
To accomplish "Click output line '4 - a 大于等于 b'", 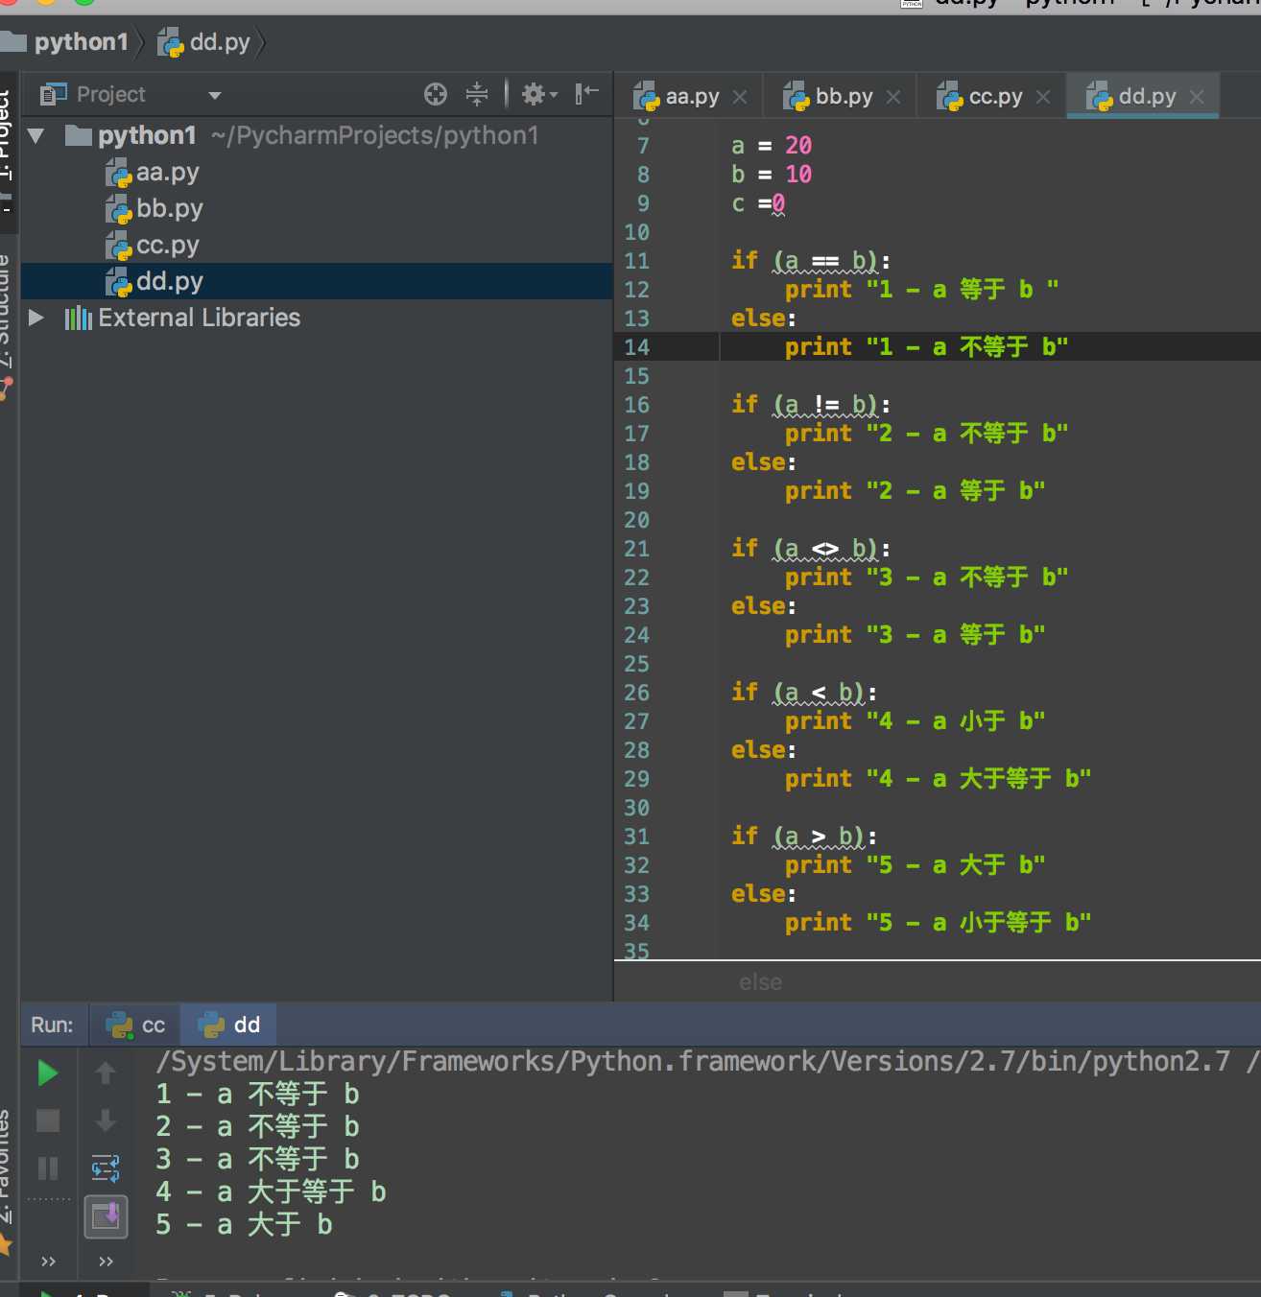I will click(272, 1192).
